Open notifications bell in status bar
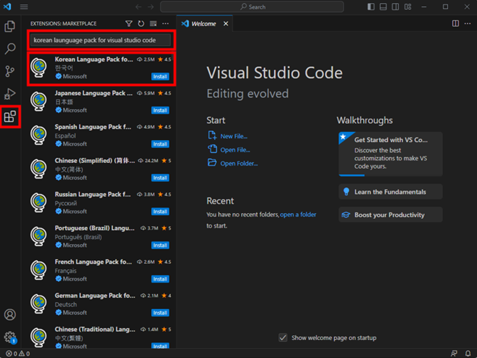This screenshot has height=358, width=477. click(x=468, y=354)
